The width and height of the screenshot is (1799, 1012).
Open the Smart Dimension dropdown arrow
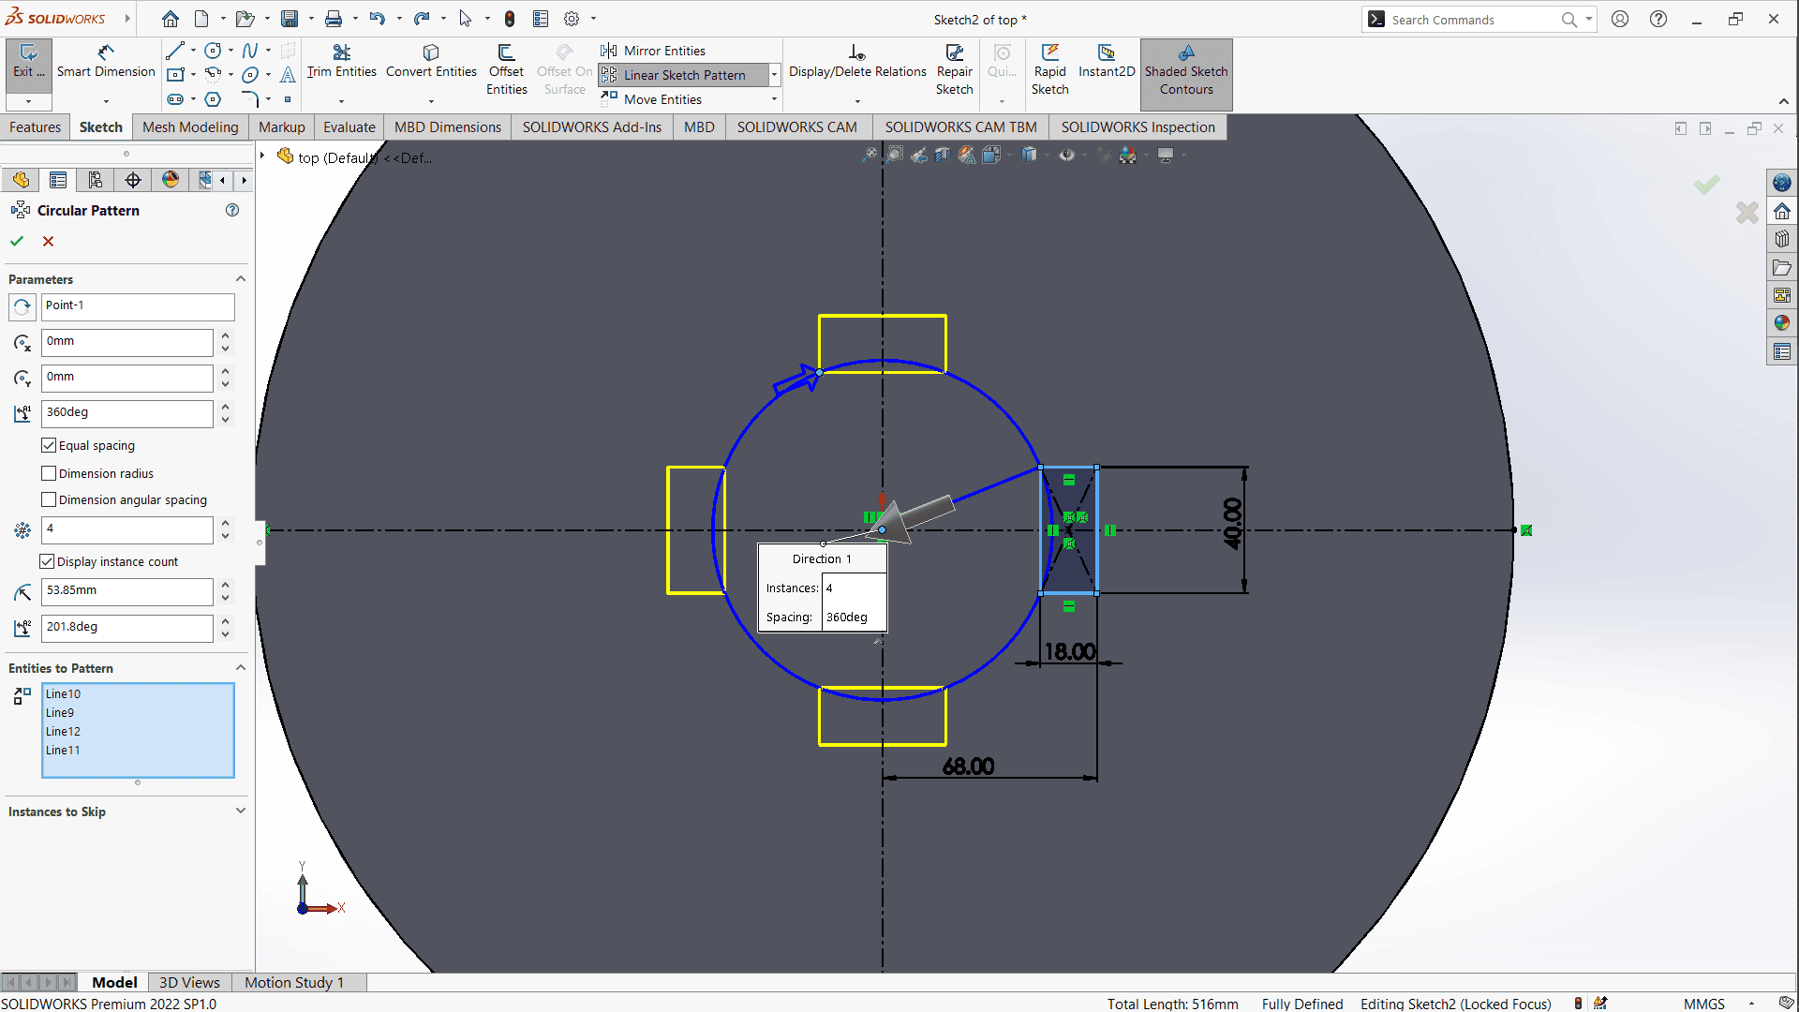[106, 100]
